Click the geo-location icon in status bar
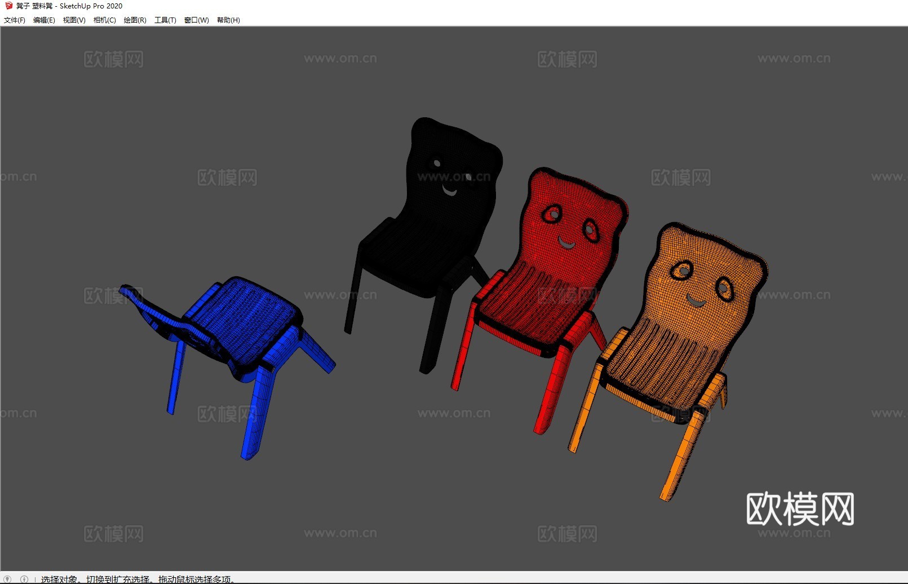The image size is (908, 584). 8,579
